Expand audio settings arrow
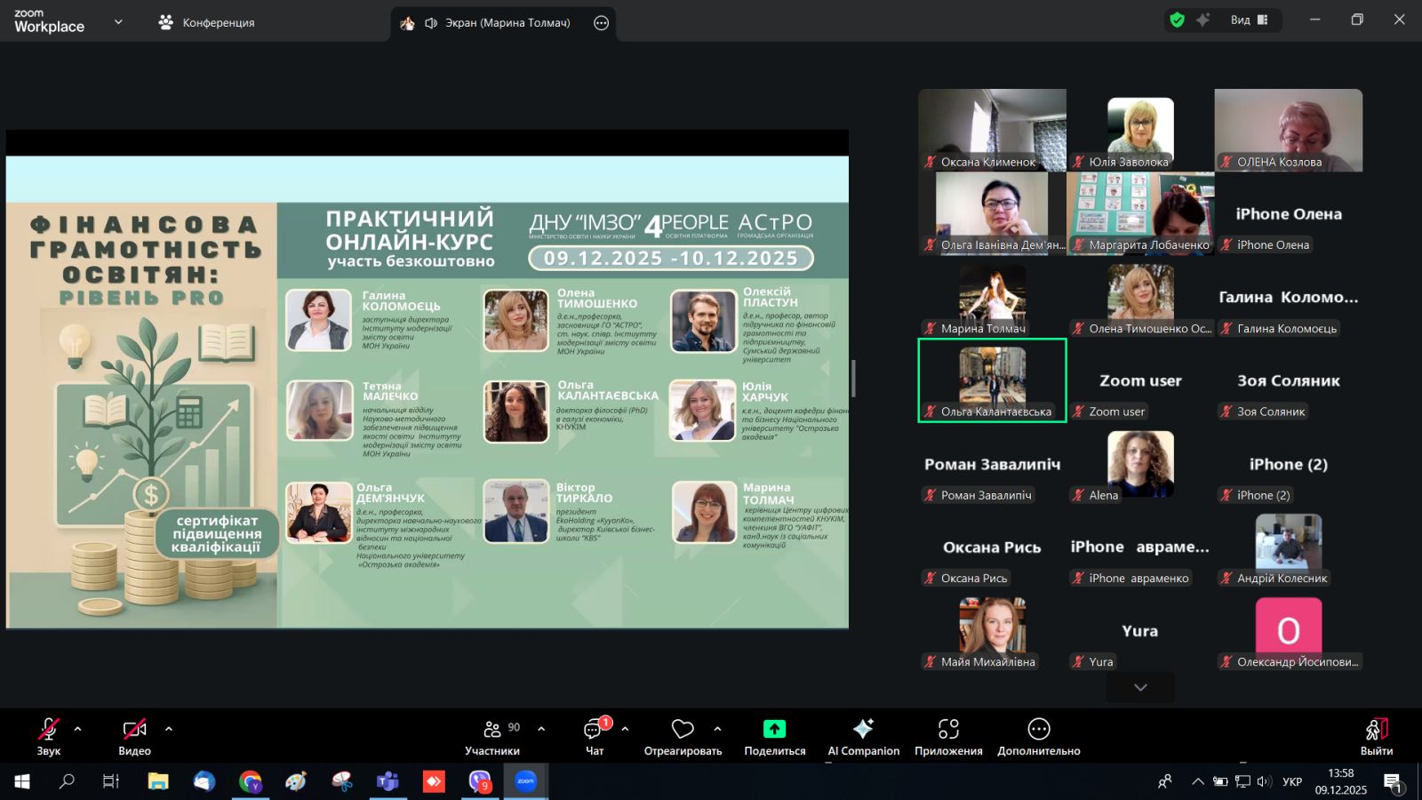1422x800 pixels. point(78,729)
